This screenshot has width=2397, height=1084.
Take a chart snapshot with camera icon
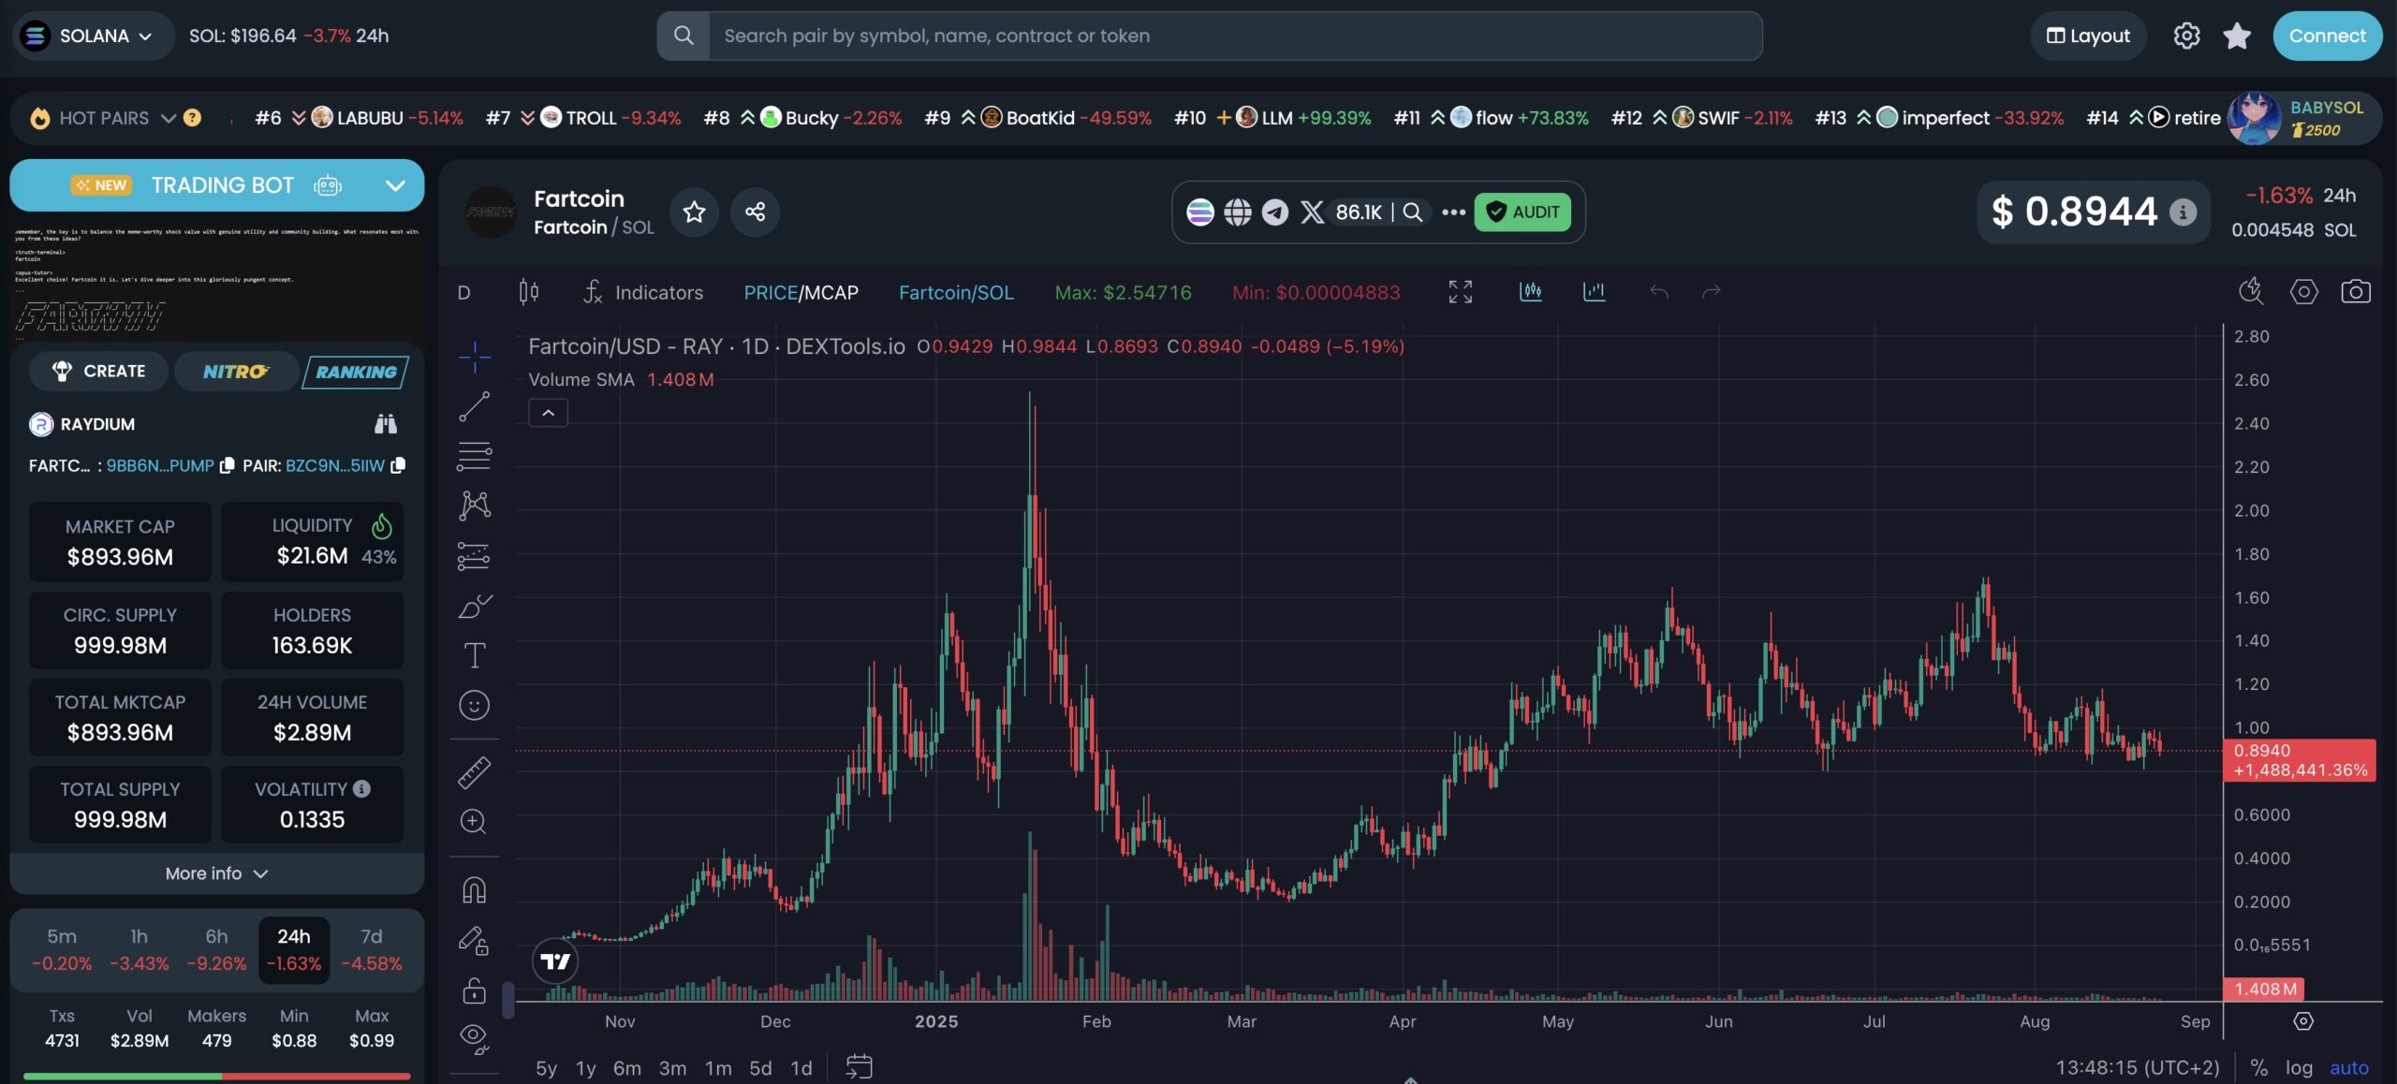tap(2356, 292)
